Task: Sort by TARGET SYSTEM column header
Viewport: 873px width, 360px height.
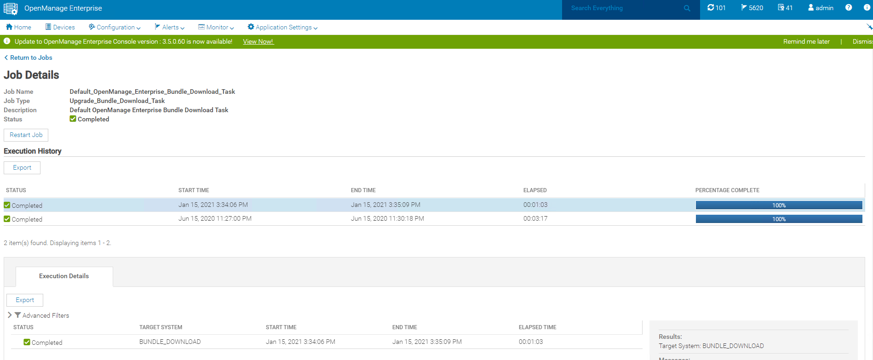Action: [161, 327]
